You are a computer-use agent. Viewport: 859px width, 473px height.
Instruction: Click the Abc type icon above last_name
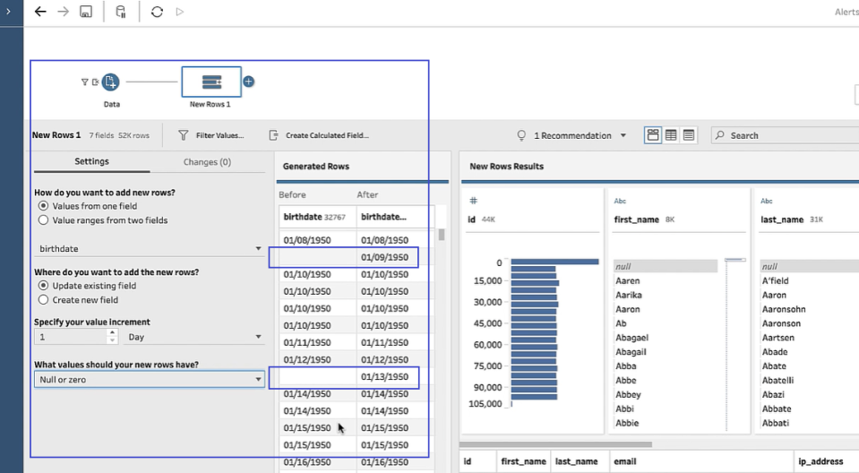[767, 202]
